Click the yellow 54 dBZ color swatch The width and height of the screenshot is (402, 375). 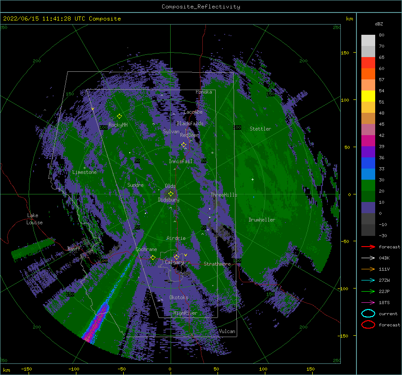click(368, 96)
